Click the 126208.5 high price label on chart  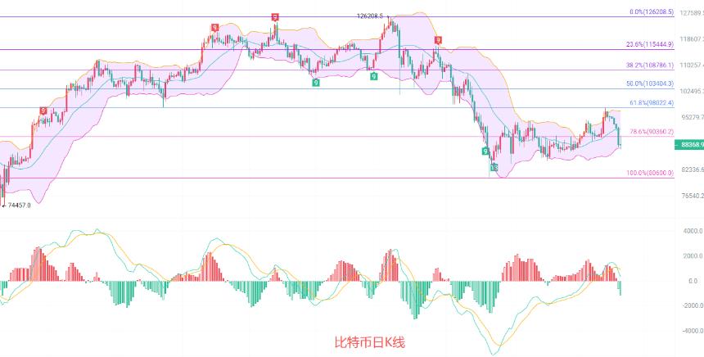pos(370,16)
